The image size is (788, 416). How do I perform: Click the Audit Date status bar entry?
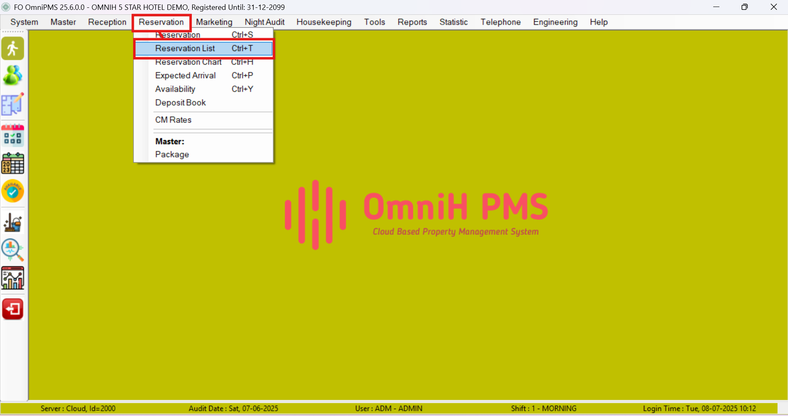click(x=233, y=409)
